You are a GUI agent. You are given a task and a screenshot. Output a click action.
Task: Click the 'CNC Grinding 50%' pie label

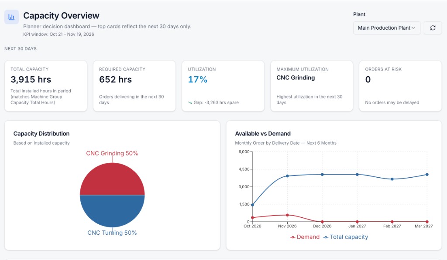(x=112, y=153)
